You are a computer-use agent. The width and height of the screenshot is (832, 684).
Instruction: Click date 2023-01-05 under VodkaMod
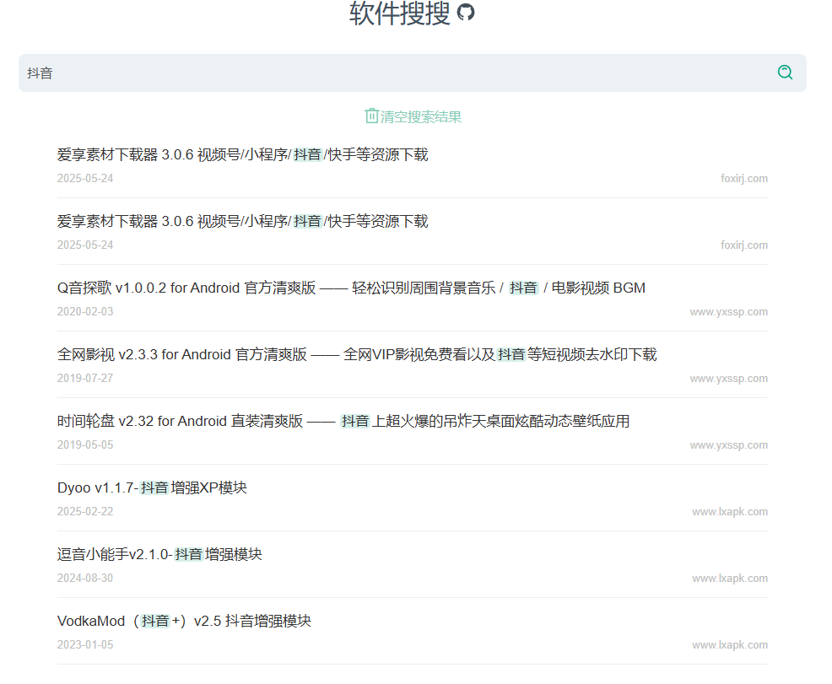(85, 644)
